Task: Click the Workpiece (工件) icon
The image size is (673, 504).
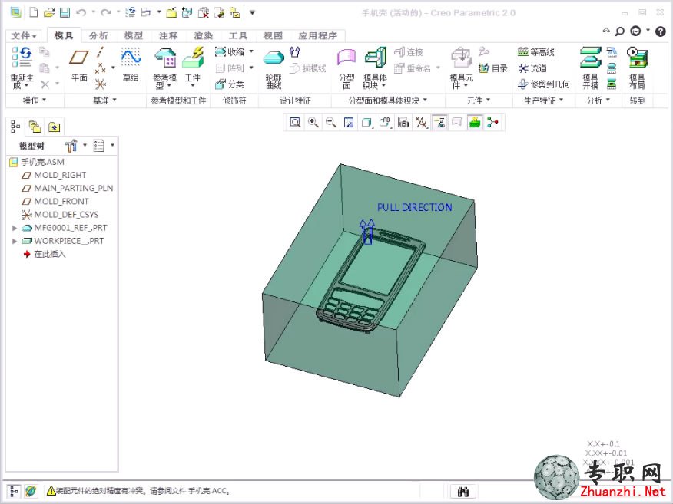Action: 192,67
